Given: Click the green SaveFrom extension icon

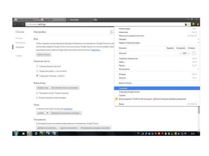Looking at the screenshot, I should coord(194,24).
